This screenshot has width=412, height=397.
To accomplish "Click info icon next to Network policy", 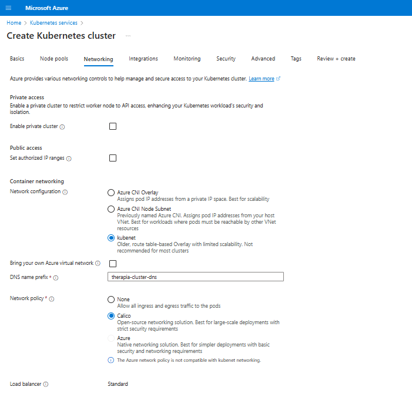I will tap(52, 299).
